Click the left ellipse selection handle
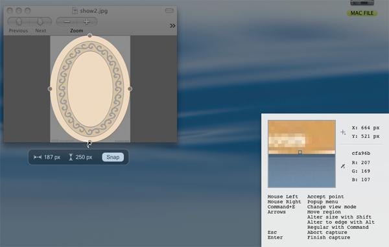The width and height of the screenshot is (389, 247). pos(50,89)
